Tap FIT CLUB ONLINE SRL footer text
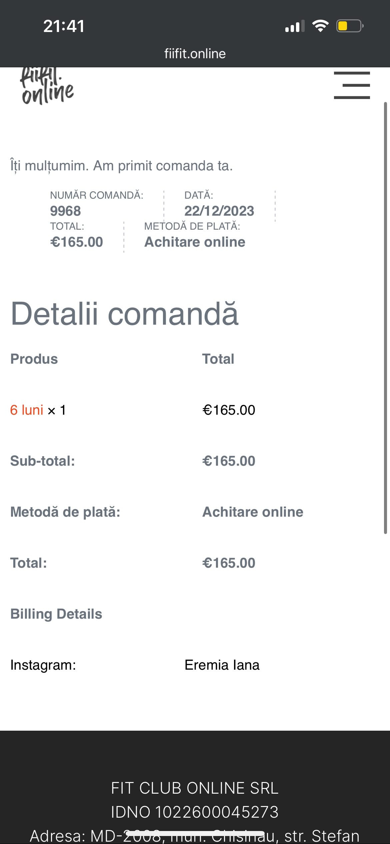The height and width of the screenshot is (844, 390). [x=195, y=788]
